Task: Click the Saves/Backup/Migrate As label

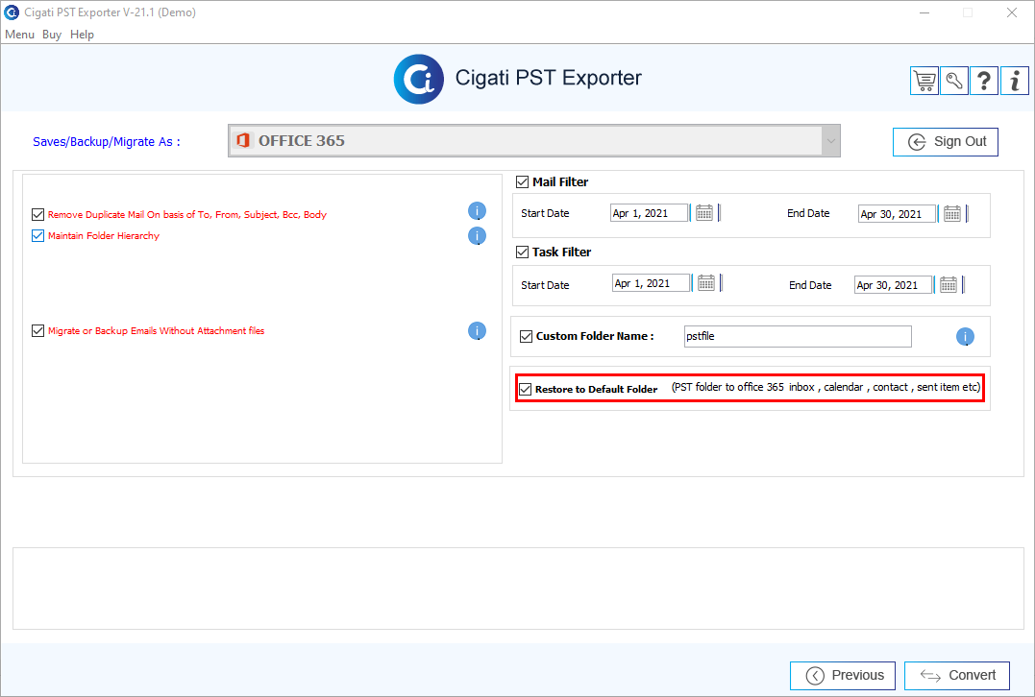Action: pos(107,142)
